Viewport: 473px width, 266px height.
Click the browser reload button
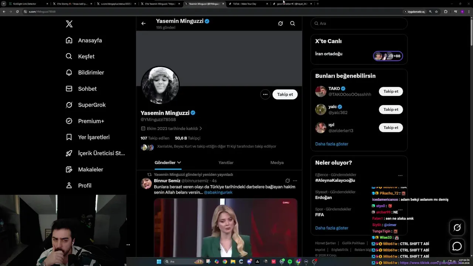coord(17,11)
